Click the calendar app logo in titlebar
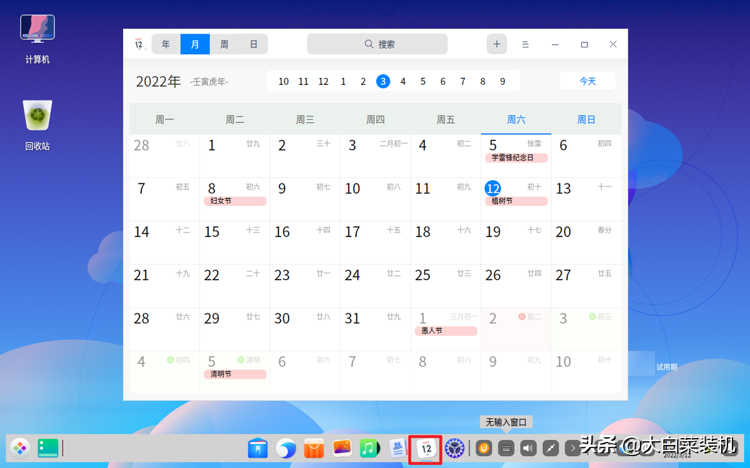Viewport: 750px width, 468px height. (139, 44)
